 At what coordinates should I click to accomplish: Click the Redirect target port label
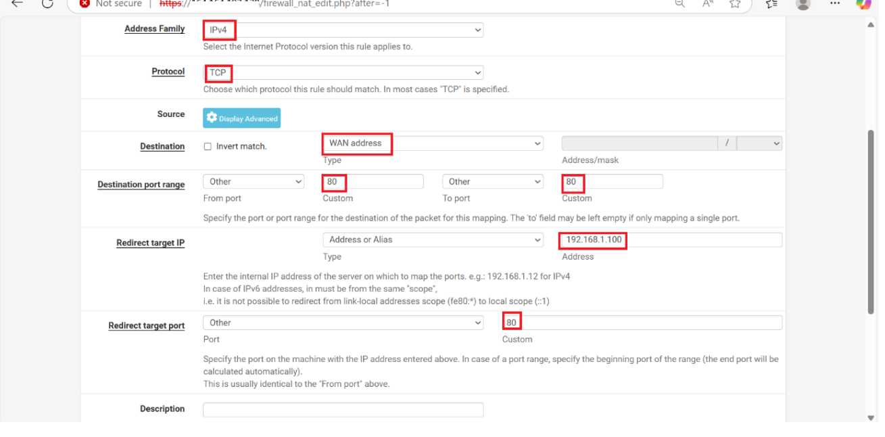point(147,326)
